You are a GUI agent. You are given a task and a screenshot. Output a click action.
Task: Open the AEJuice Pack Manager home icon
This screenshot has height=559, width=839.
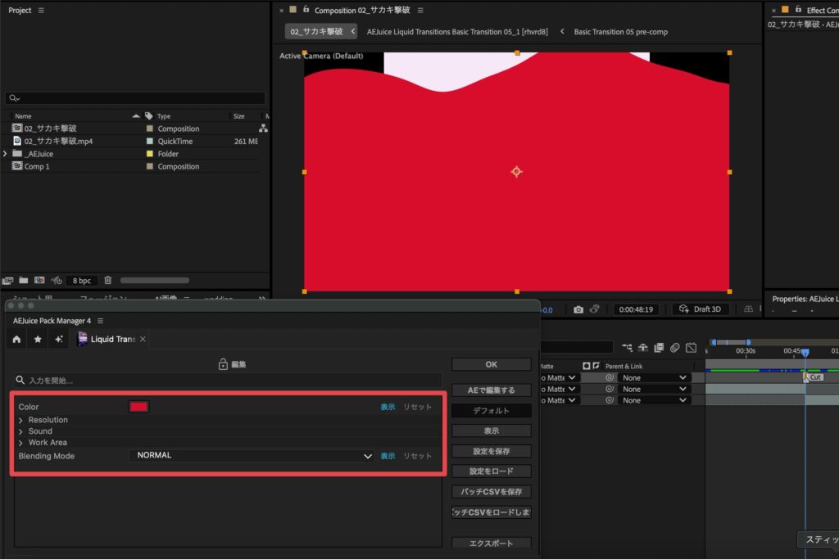coord(16,339)
